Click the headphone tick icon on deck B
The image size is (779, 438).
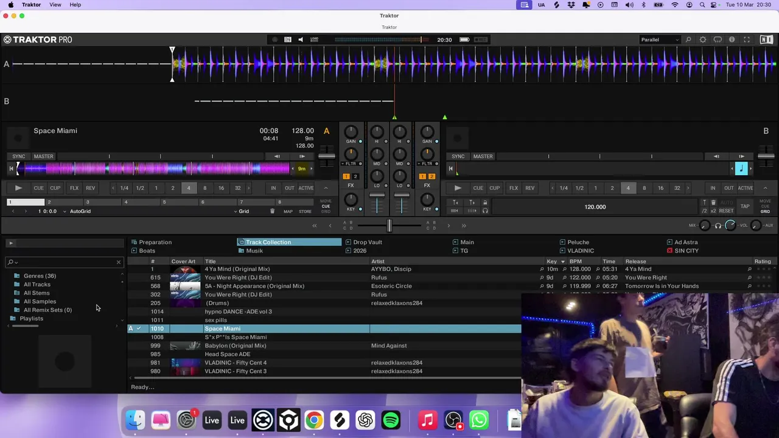coord(485,211)
